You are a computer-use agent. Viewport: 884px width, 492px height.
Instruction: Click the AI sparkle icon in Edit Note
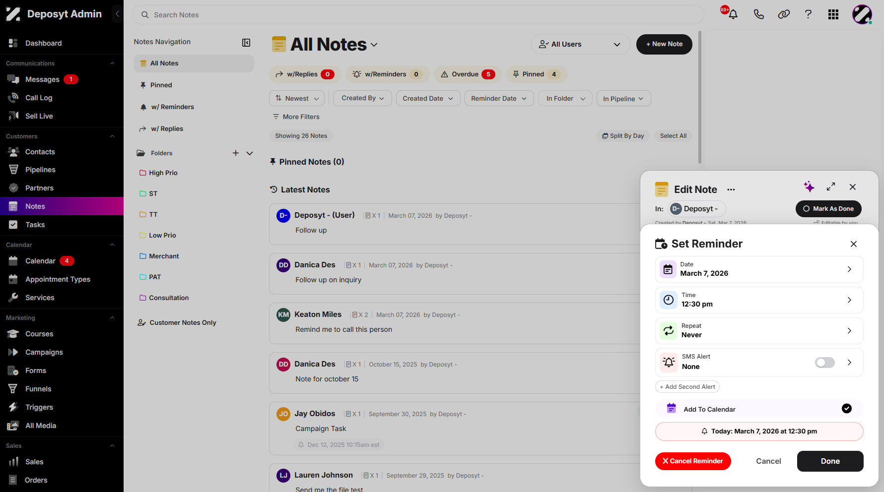pos(809,186)
